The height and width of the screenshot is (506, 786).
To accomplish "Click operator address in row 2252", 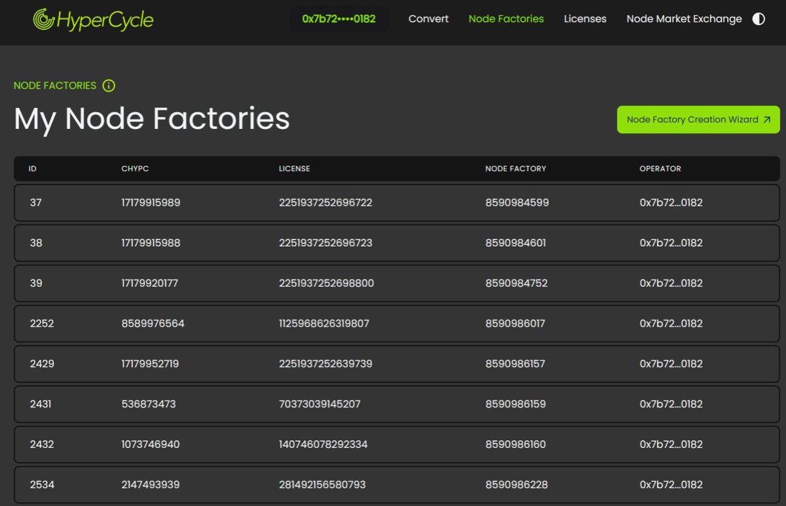I will 671,323.
